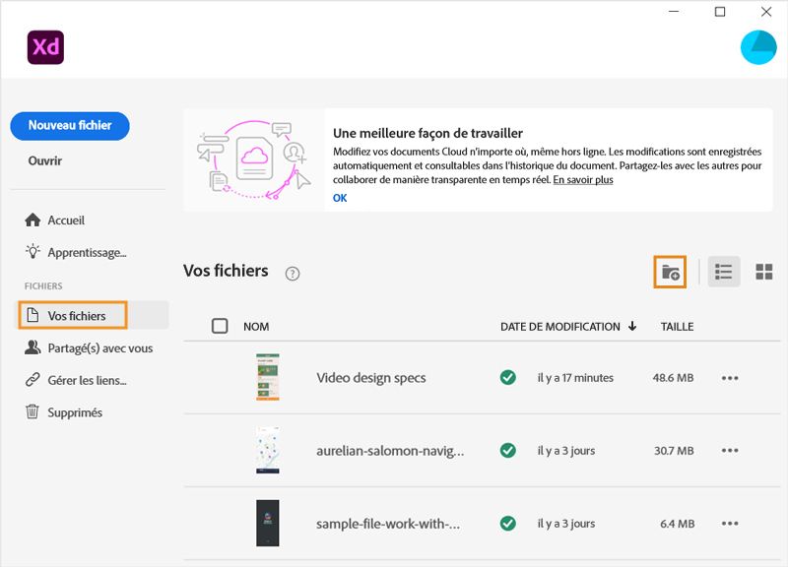Click the chain link icon for Gérer les liens
The image size is (788, 567).
[x=33, y=380]
